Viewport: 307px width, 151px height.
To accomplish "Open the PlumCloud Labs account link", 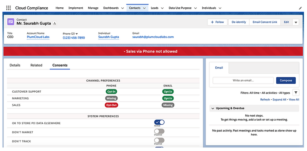I will click(38, 37).
